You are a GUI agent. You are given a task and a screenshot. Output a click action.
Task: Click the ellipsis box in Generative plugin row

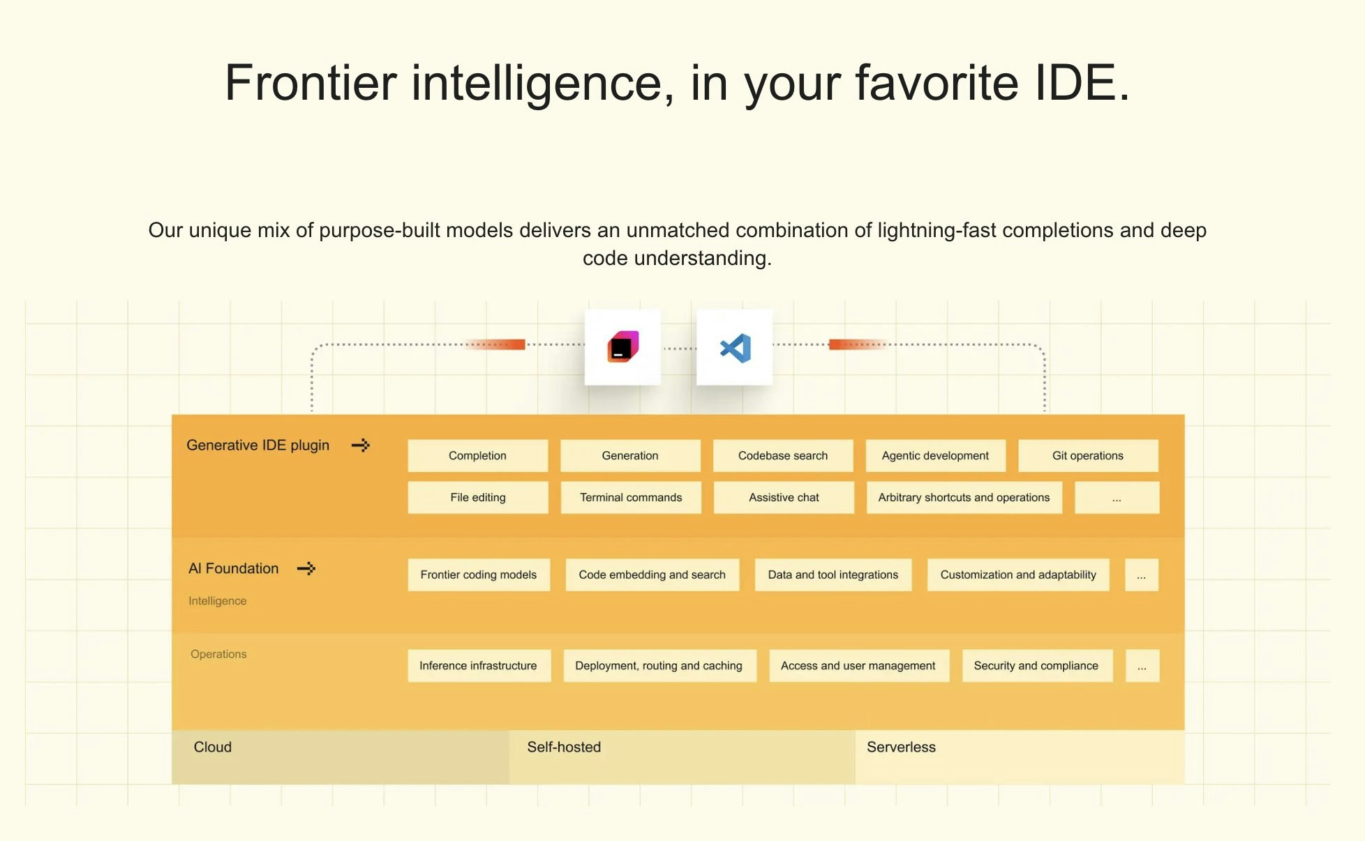[1117, 498]
